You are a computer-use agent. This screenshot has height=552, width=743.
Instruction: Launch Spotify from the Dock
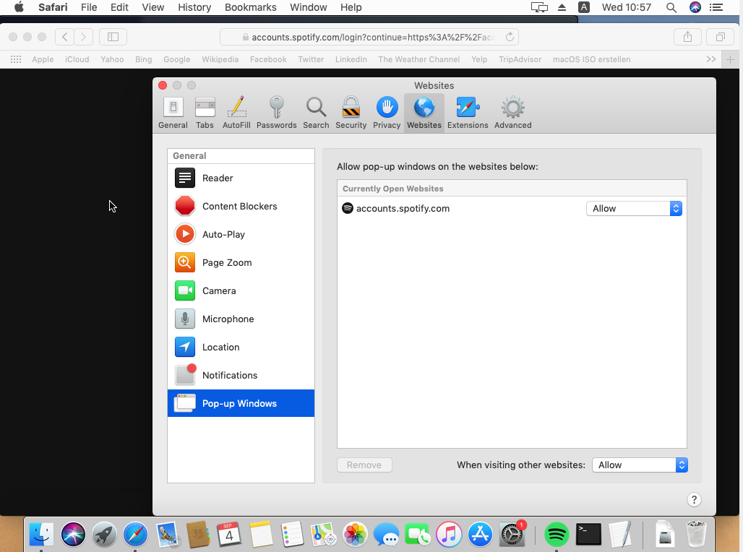556,535
